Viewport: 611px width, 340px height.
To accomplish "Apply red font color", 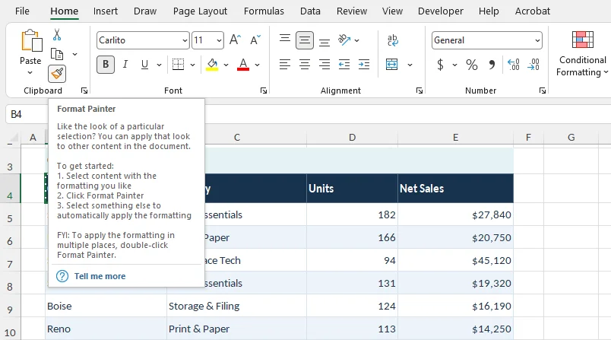I will click(243, 65).
